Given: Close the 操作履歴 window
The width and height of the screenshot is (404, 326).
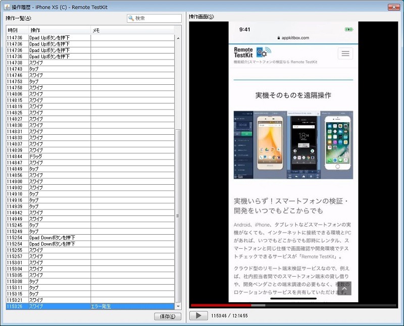Looking at the screenshot, I should [394, 7].
